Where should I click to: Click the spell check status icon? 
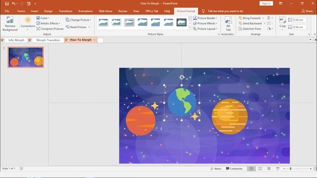coord(21,169)
